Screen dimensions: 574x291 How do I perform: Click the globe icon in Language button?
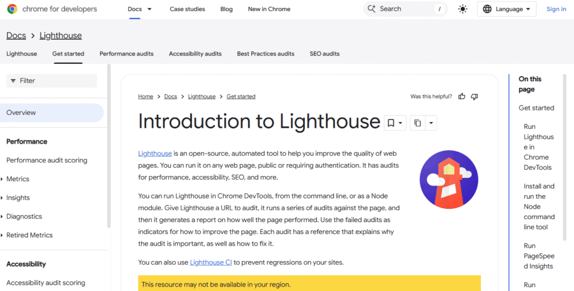click(x=487, y=9)
